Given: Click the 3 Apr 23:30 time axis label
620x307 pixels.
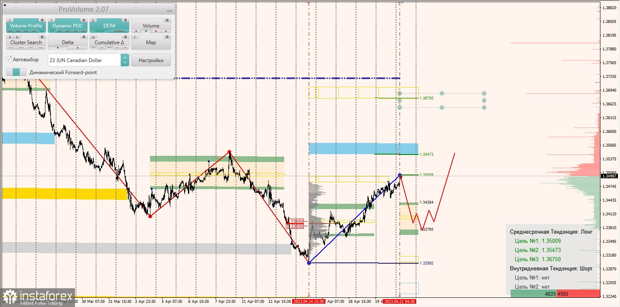Looking at the screenshot, I should click(145, 301).
